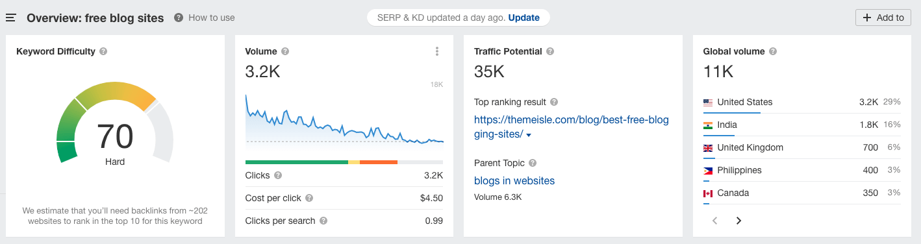Click Clicks per search help icon
Viewport: 921px width, 244px height.
323,221
